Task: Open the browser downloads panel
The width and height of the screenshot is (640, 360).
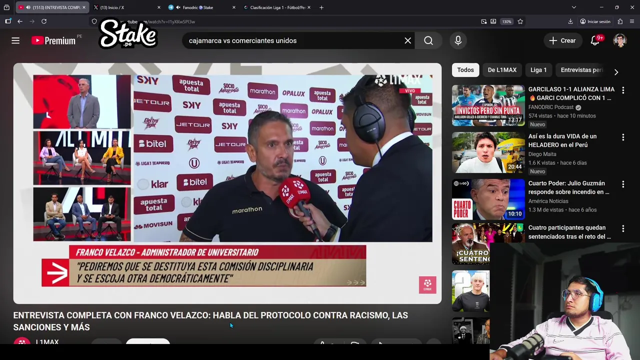Action: click(570, 21)
